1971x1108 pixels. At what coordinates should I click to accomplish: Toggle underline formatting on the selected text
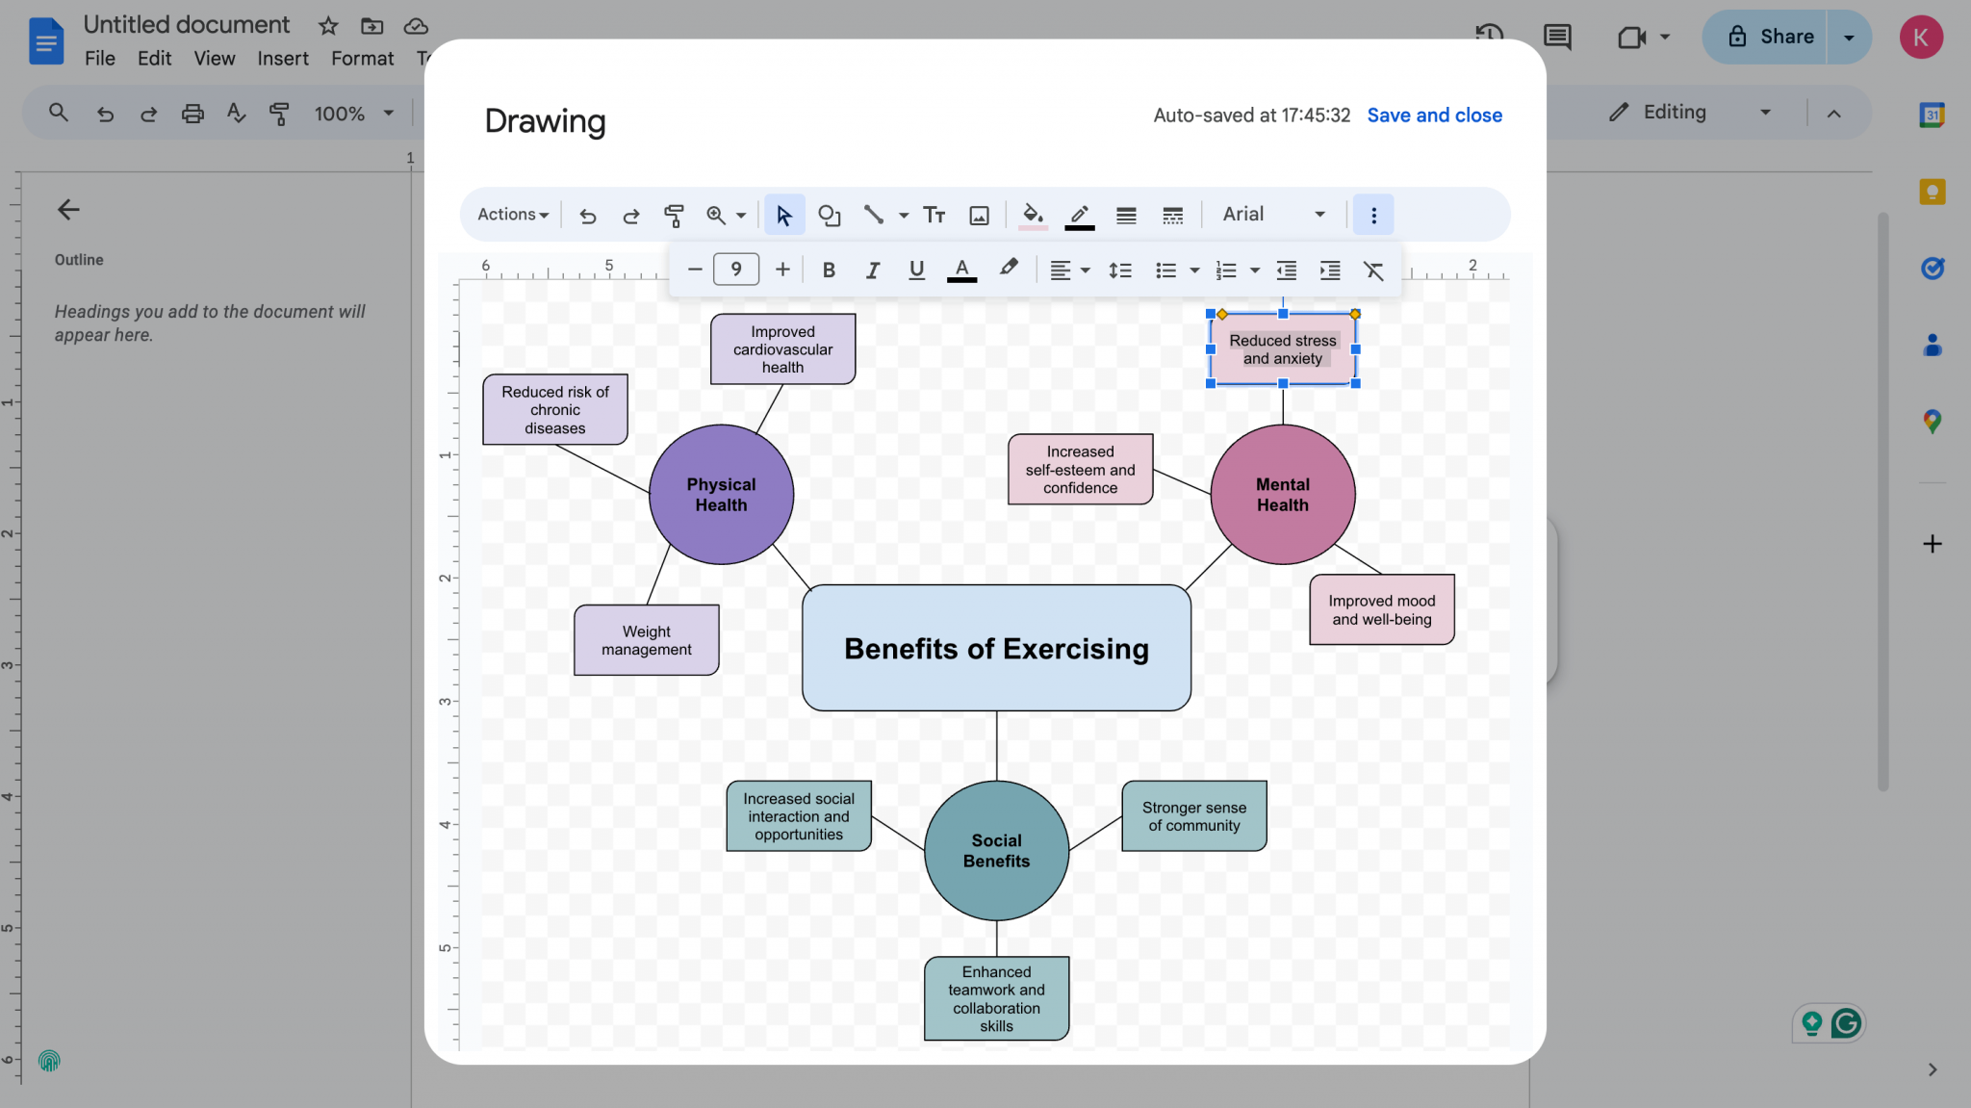click(x=915, y=270)
